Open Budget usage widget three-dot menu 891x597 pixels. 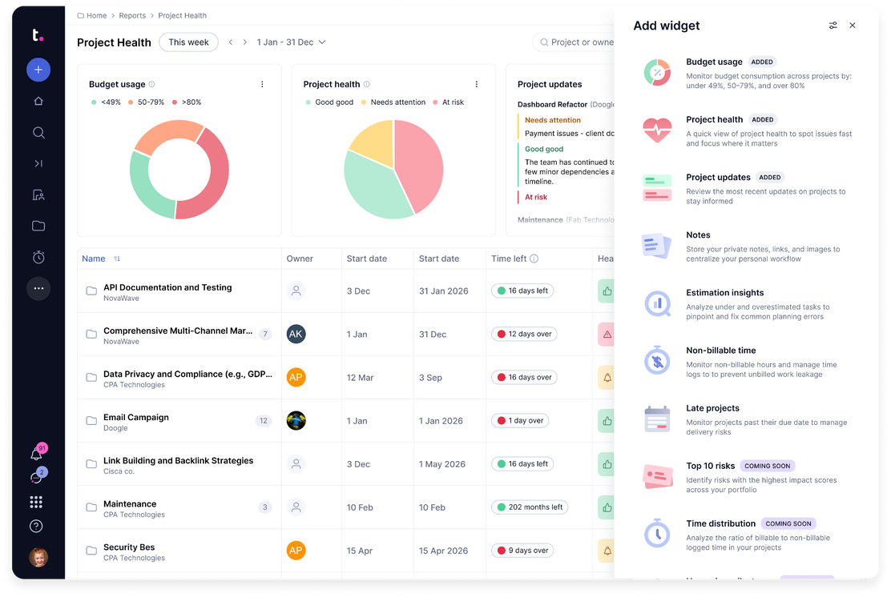262,84
